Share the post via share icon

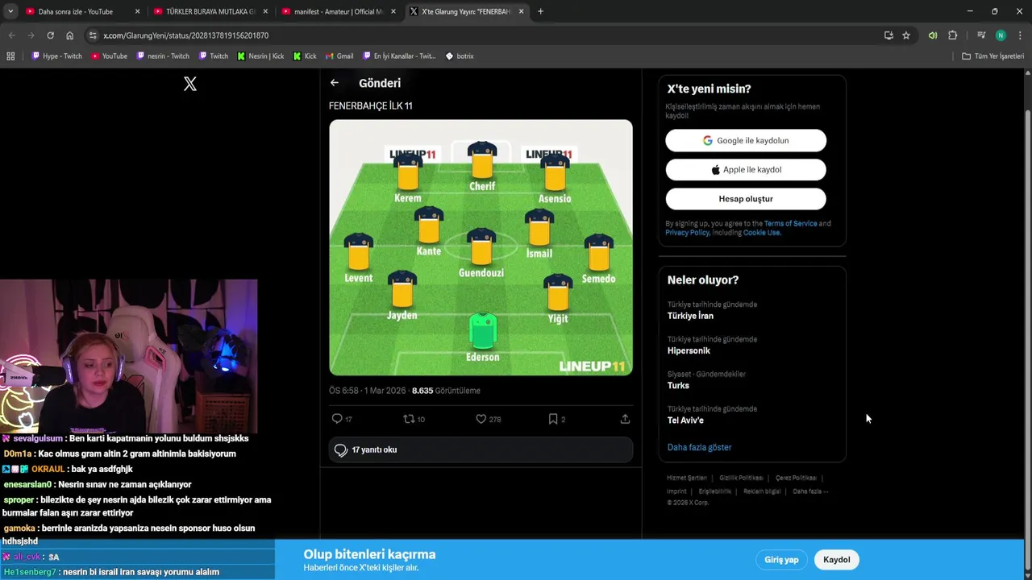(625, 419)
